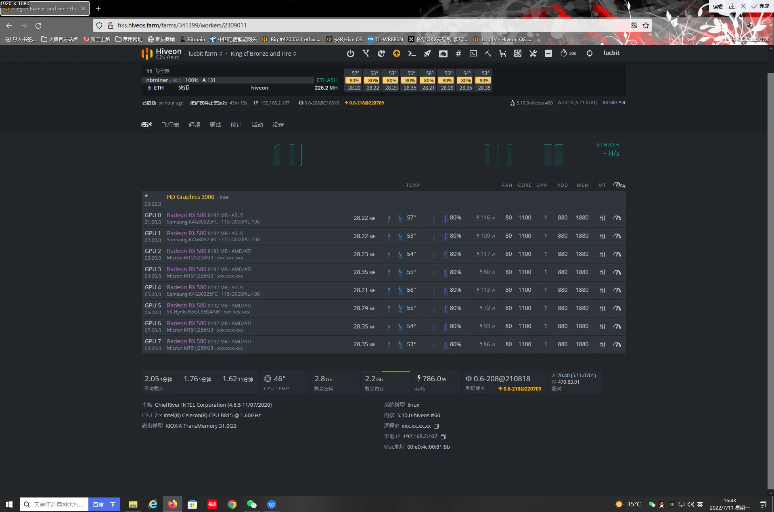Go back with the browser back arrow
The width and height of the screenshot is (774, 512).
click(9, 25)
